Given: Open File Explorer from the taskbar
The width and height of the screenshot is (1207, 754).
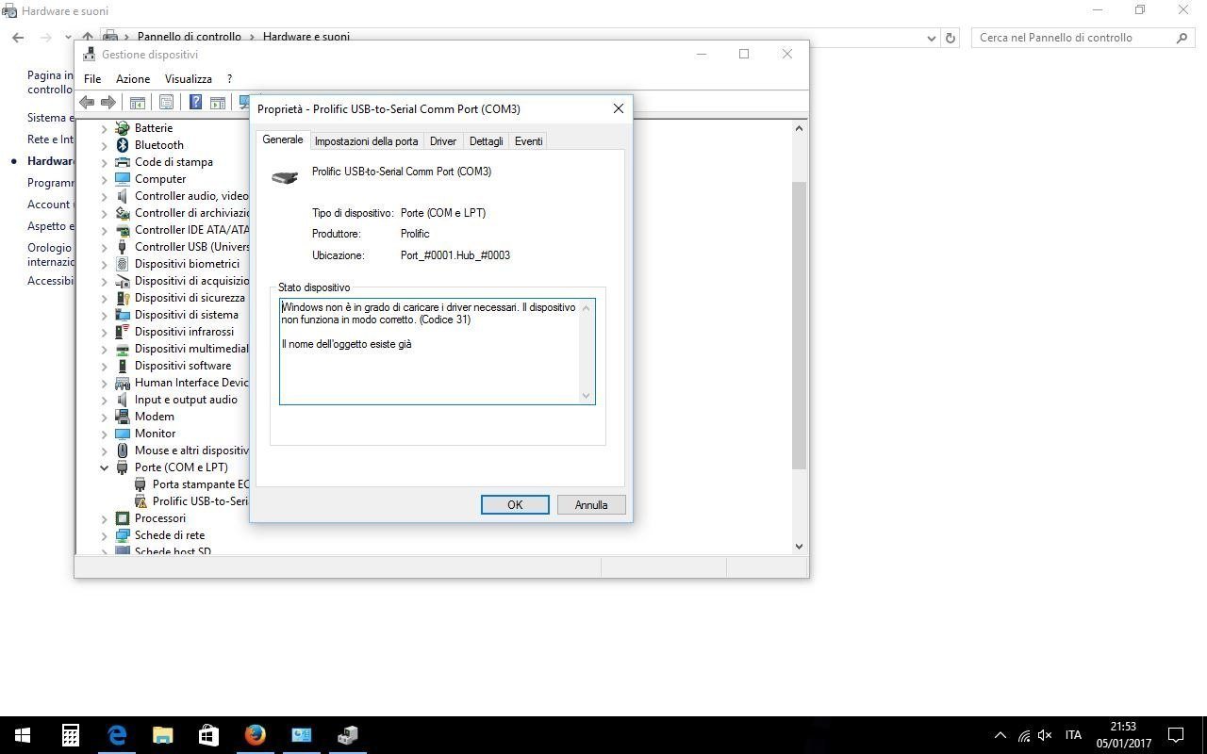Looking at the screenshot, I should 163,735.
